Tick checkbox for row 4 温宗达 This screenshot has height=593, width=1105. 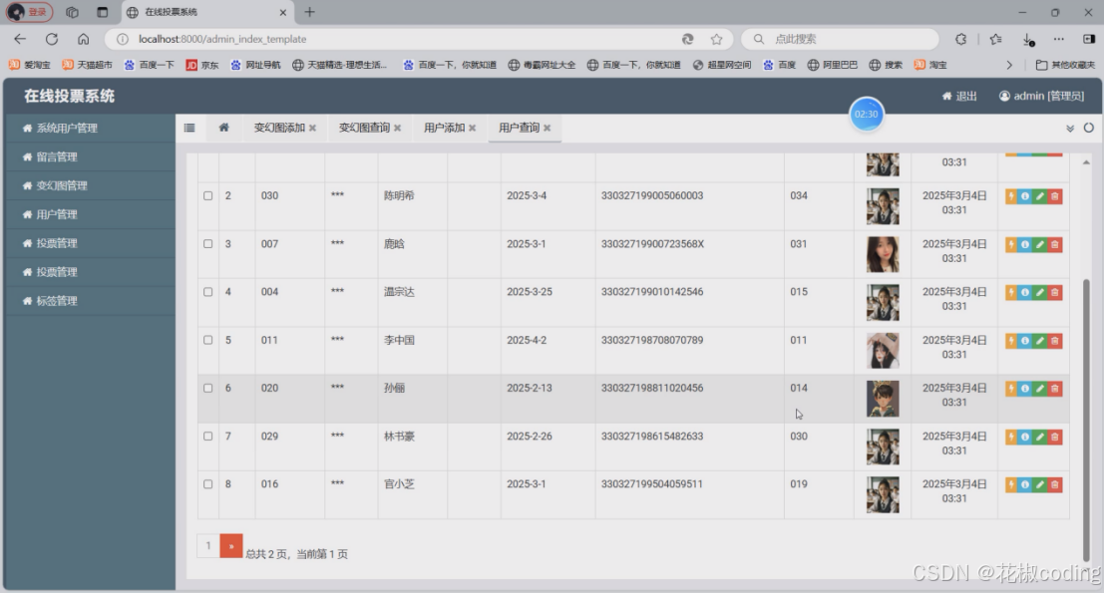pyautogui.click(x=207, y=292)
